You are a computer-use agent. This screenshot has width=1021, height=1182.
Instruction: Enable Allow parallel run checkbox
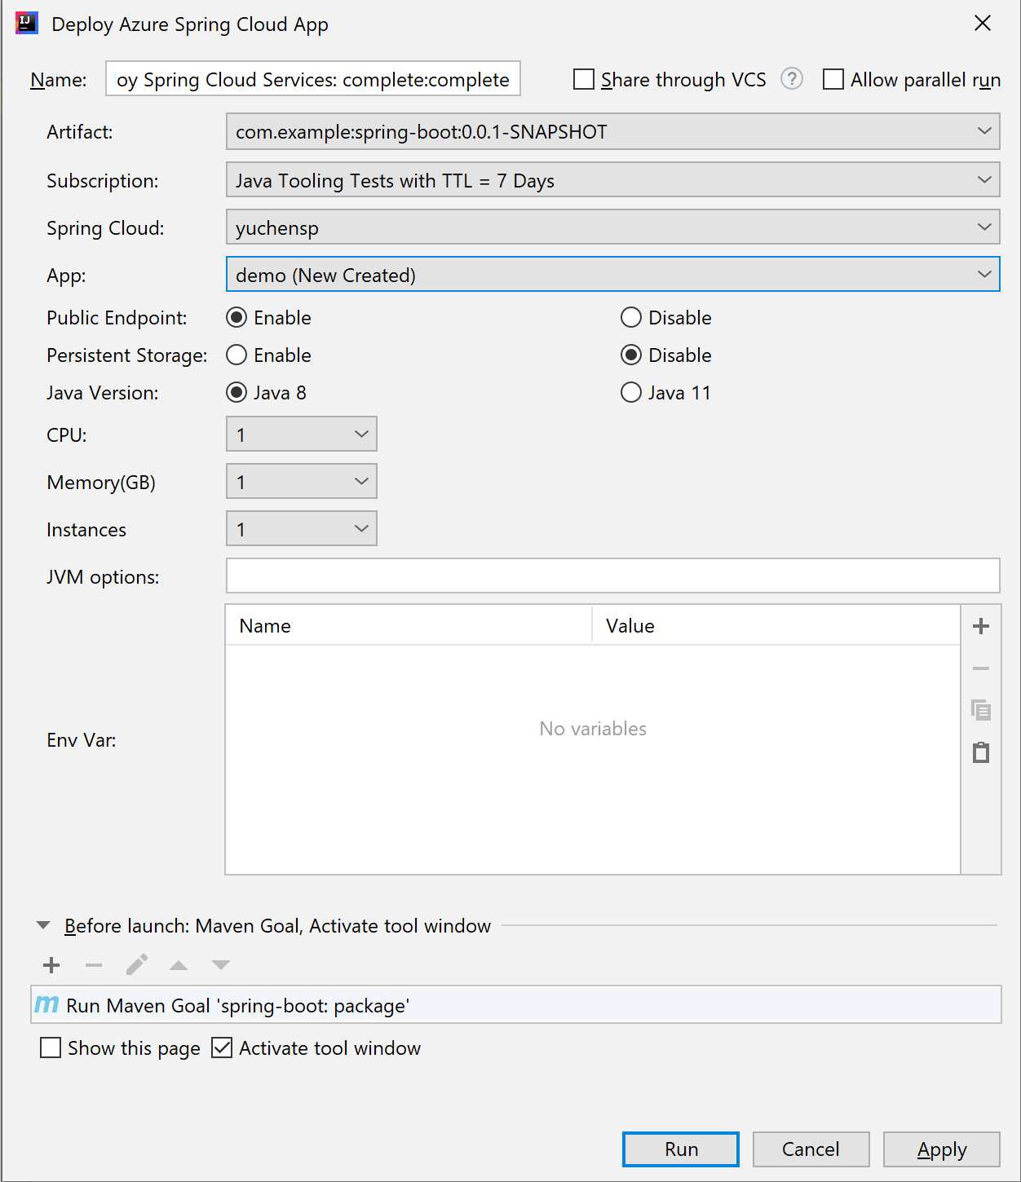coord(833,79)
